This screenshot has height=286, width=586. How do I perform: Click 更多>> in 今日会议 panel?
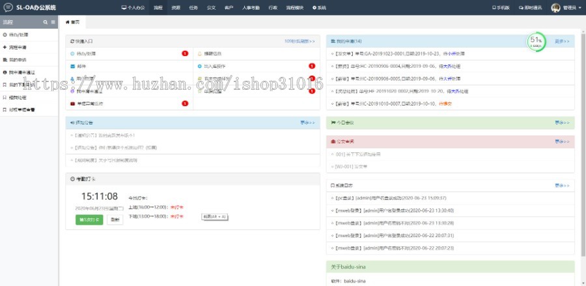(562, 122)
